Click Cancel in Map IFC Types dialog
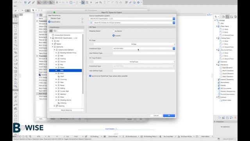250x141 pixels. tap(156, 116)
